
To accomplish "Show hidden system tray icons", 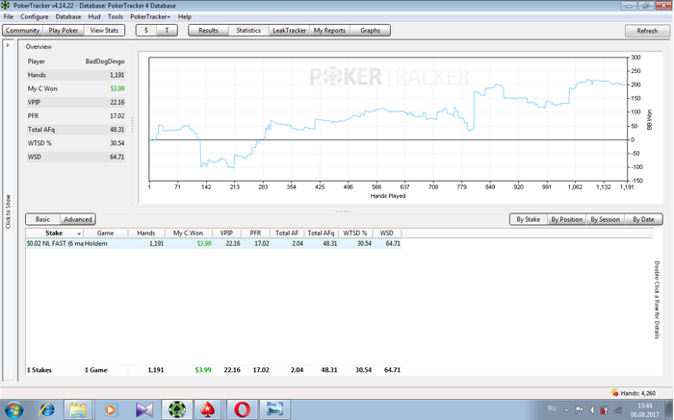I will [x=567, y=410].
